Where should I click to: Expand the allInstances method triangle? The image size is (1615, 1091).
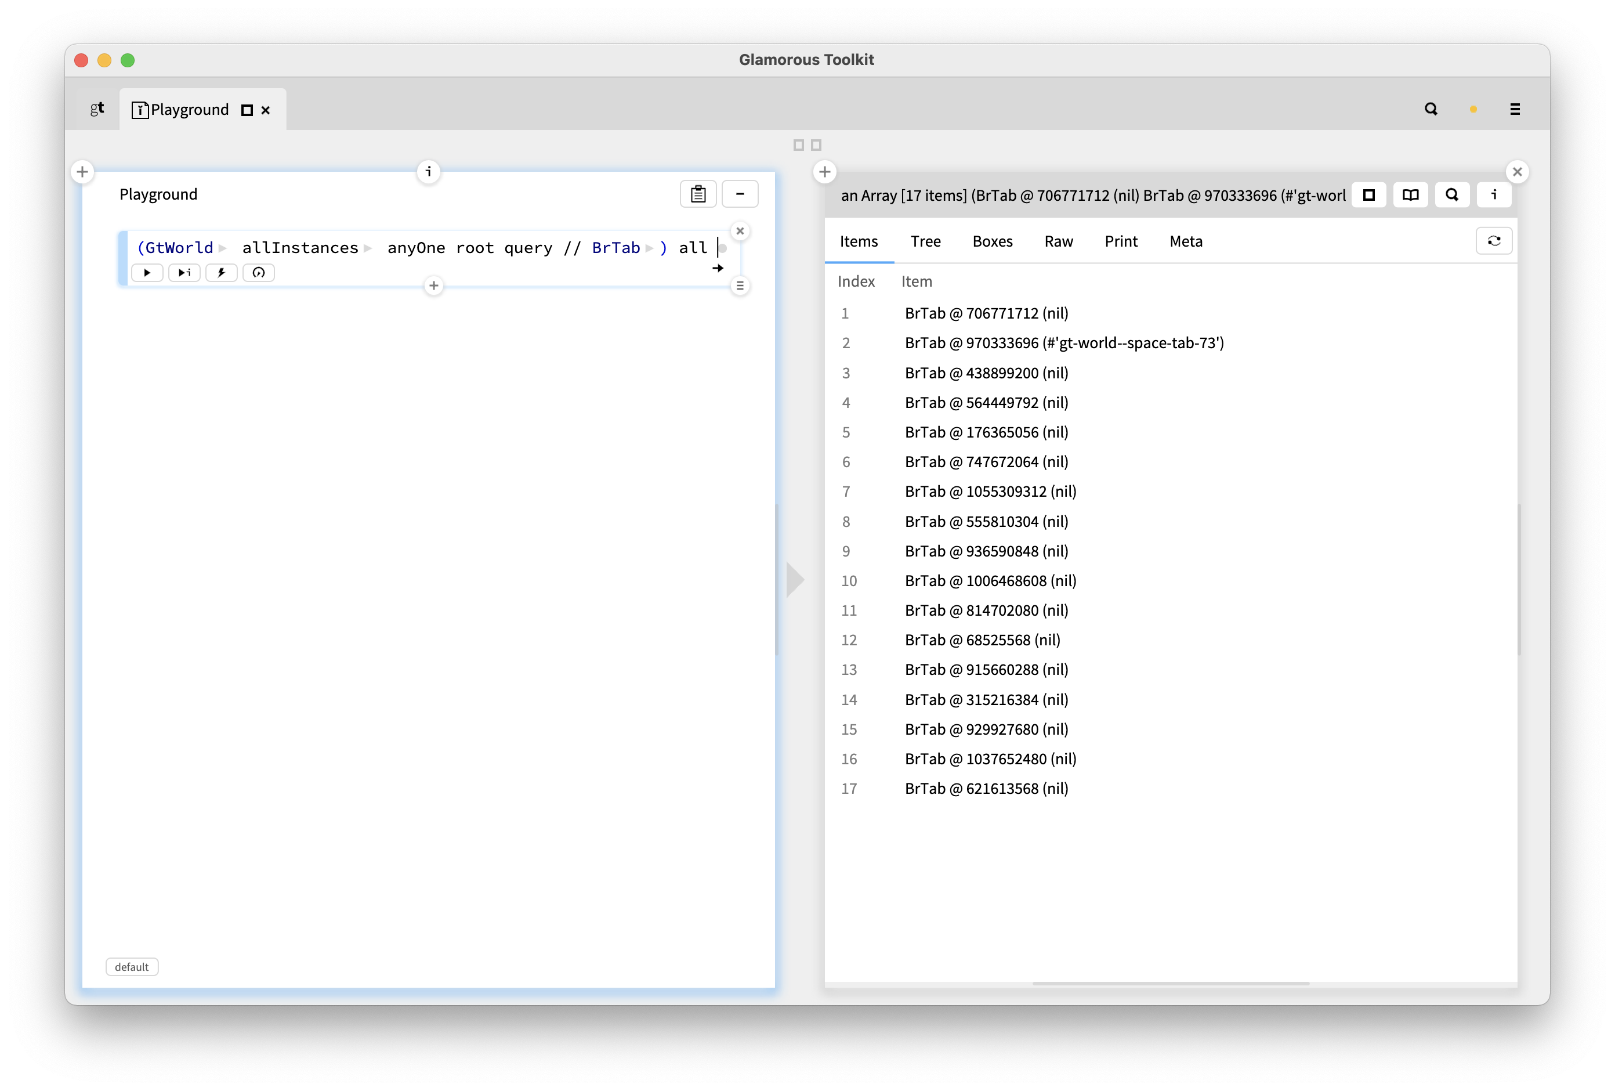[368, 248]
